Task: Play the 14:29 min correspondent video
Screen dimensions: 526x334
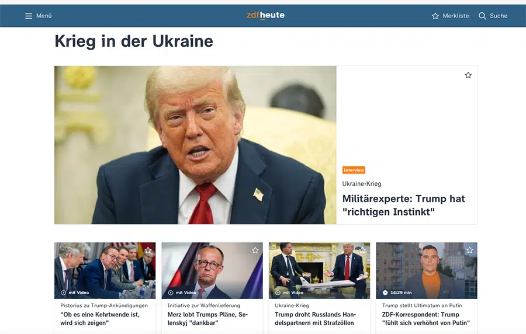Action: point(385,293)
